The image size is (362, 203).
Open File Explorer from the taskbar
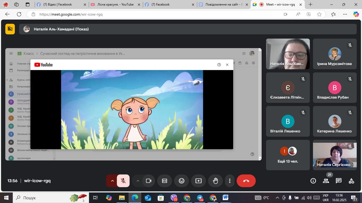click(122, 198)
